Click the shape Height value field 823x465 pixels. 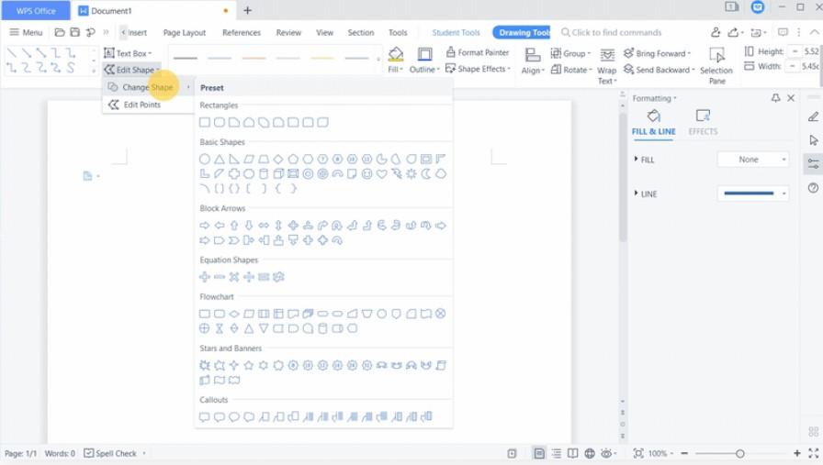click(811, 51)
